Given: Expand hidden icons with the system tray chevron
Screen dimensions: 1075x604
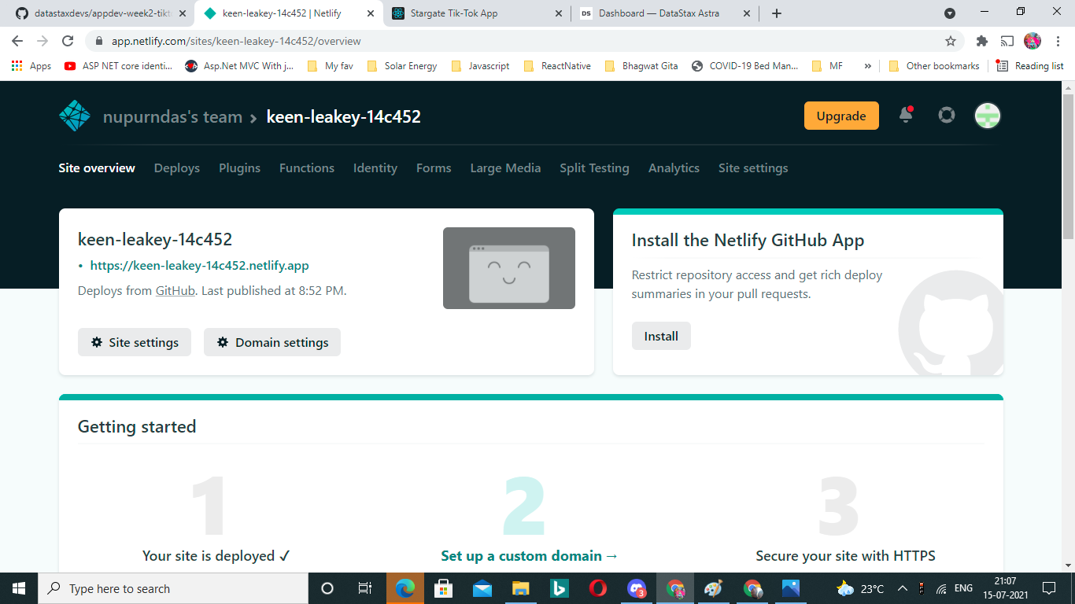Looking at the screenshot, I should click(903, 587).
